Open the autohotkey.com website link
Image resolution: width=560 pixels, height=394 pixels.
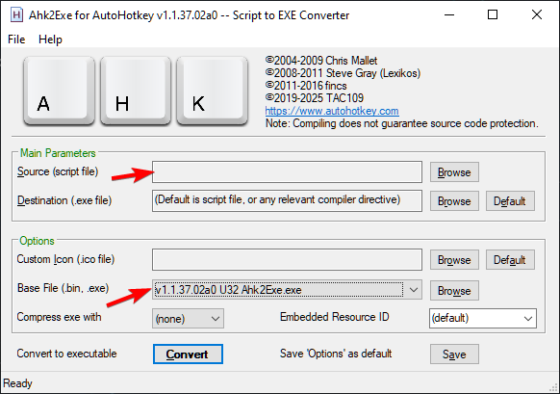click(x=332, y=111)
